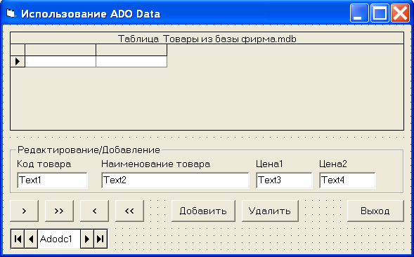Screen dimensions: 414x257
Task: Click the grid's top-left select-all corner
Action: [18, 50]
